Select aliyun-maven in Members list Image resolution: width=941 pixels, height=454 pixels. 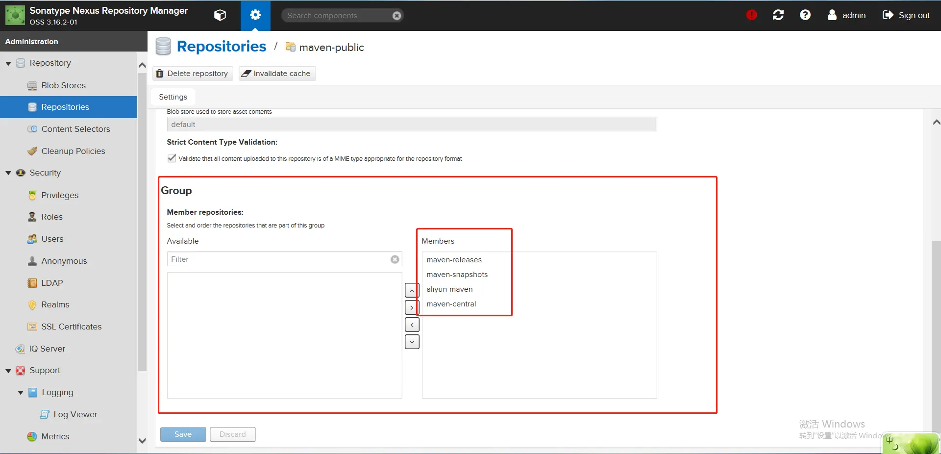(x=539, y=289)
